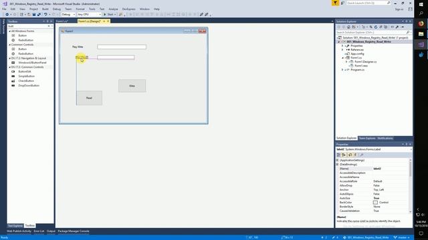Switch to the Notifications tab

385,138
